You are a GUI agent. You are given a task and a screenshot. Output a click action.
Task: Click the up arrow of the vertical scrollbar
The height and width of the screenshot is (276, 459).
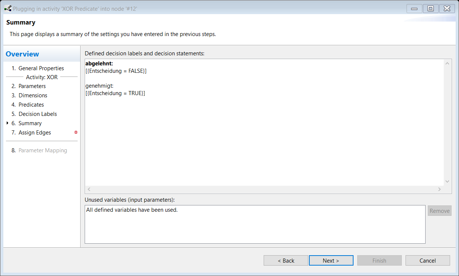click(x=447, y=64)
